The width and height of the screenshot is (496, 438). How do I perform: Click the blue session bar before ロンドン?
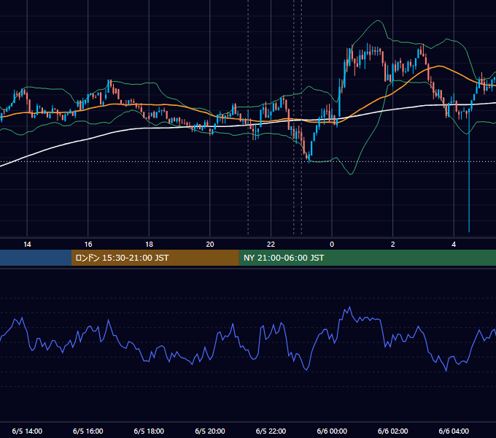[x=36, y=258]
